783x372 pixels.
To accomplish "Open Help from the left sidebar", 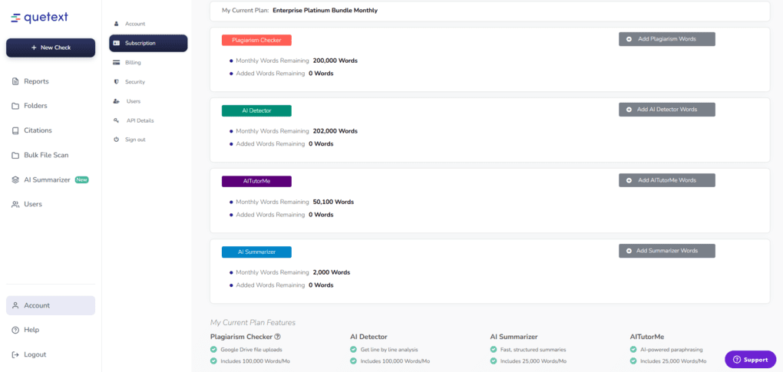I will point(31,330).
